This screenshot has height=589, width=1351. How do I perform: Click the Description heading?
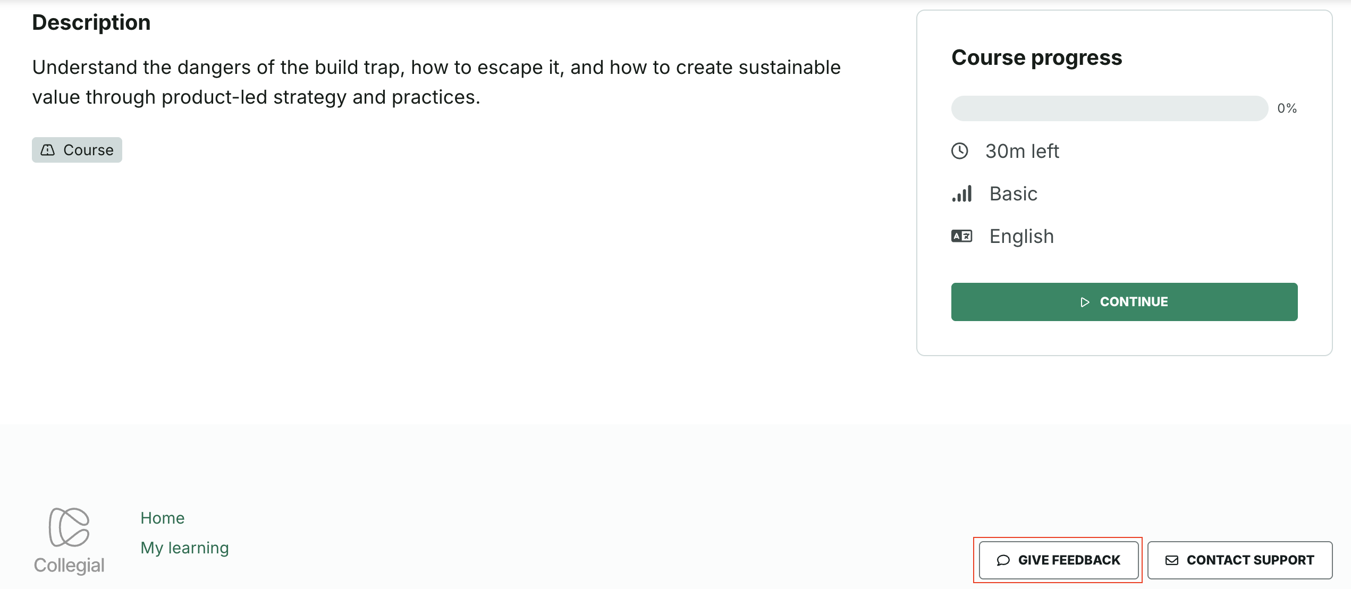91,22
